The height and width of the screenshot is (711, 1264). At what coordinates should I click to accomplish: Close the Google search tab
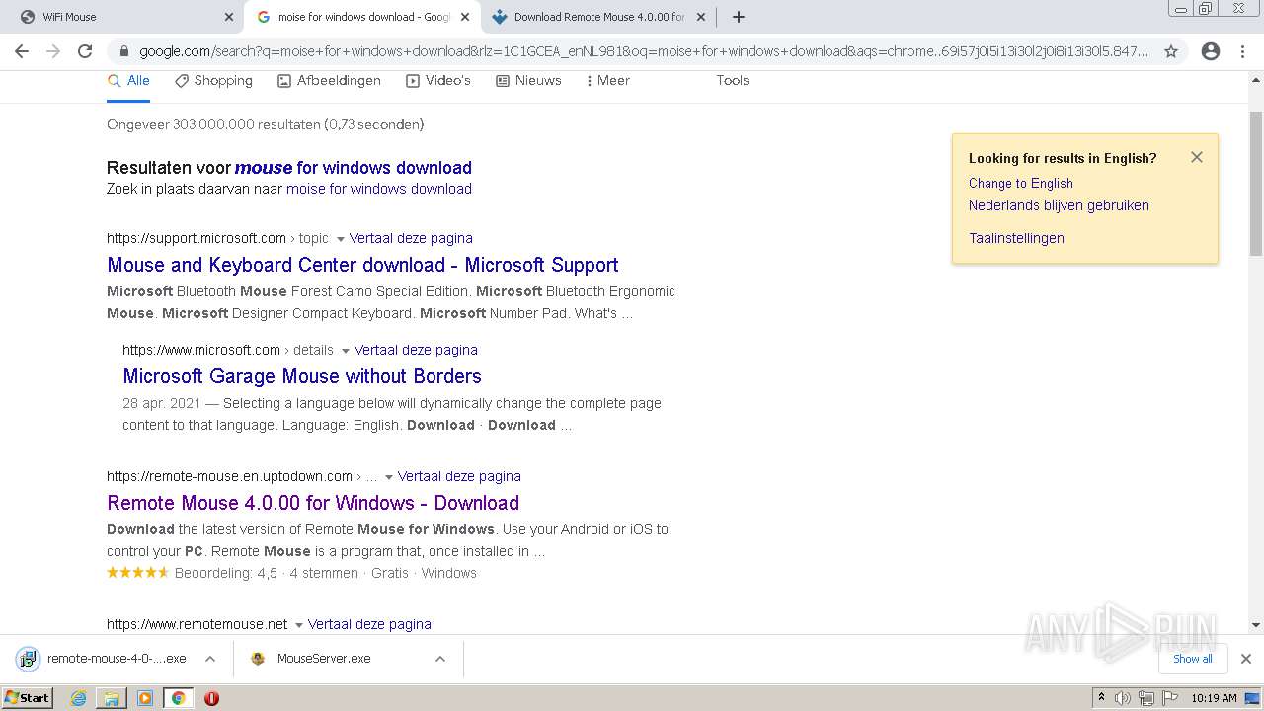pyautogui.click(x=465, y=17)
